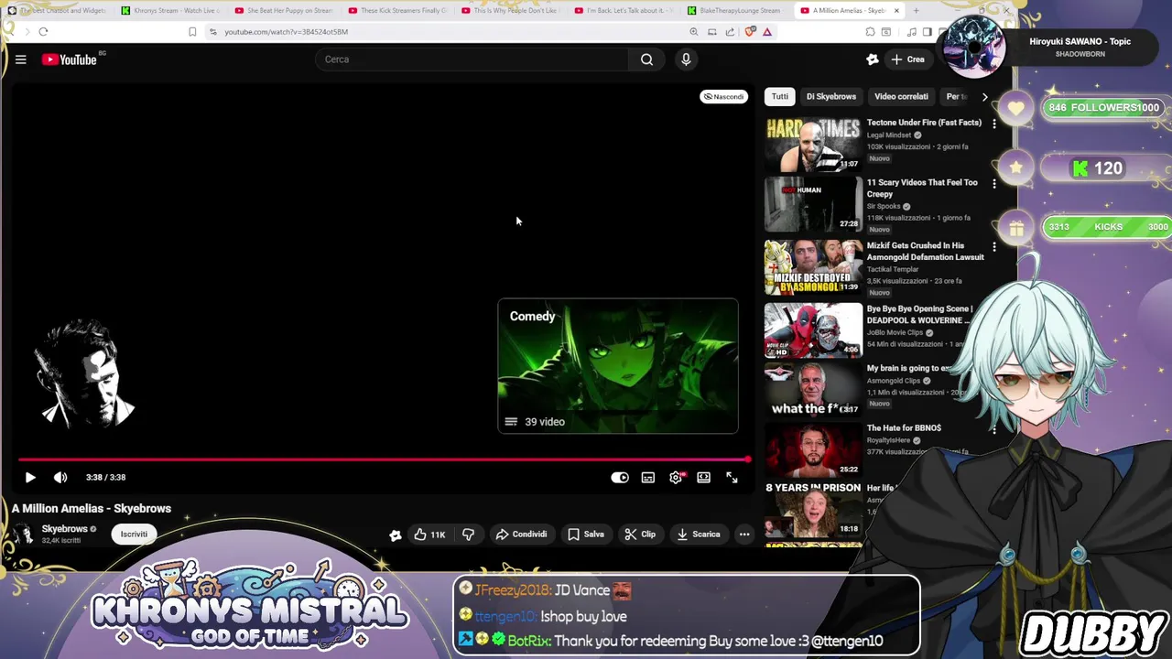This screenshot has height=659, width=1172.
Task: Click the Salva save button
Action: click(x=585, y=535)
